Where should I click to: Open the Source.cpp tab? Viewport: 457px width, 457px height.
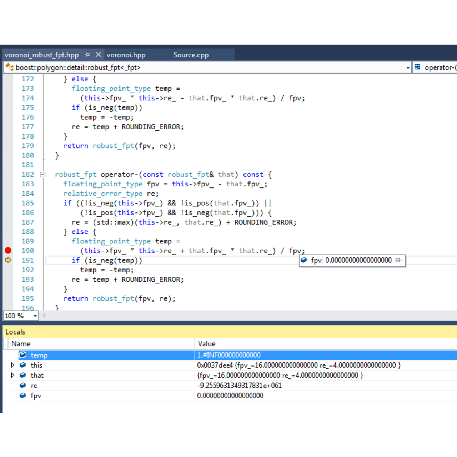(191, 55)
